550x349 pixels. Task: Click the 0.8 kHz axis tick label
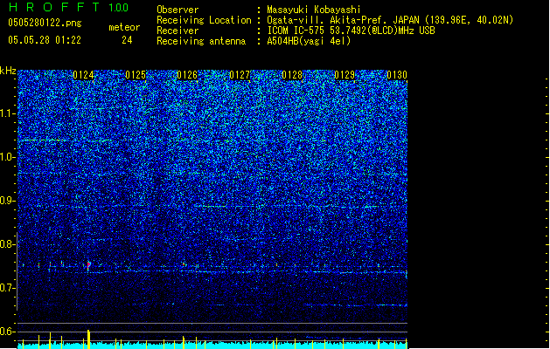pos(7,244)
